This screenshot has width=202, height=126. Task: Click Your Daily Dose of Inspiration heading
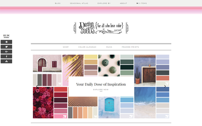(x=101, y=84)
